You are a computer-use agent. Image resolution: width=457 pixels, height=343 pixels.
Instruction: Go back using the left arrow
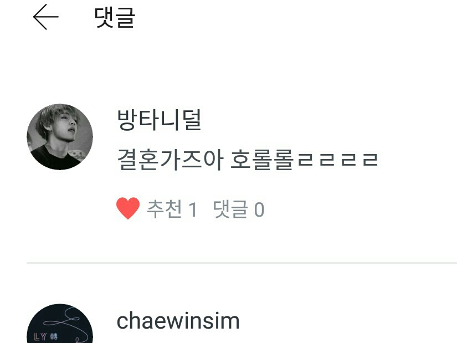coord(46,17)
